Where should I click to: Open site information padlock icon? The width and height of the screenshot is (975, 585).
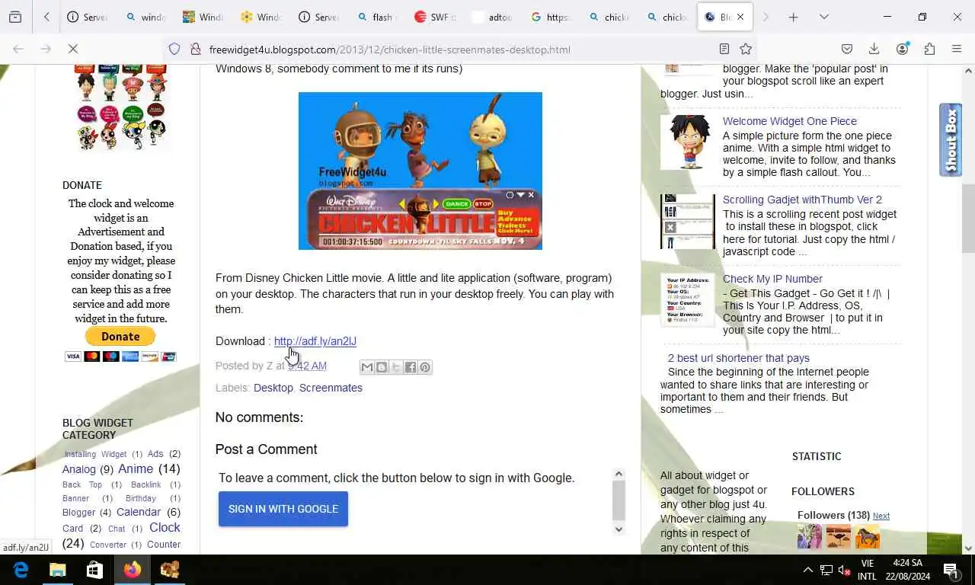click(x=195, y=49)
